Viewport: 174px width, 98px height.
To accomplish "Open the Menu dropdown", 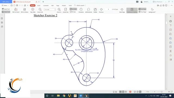I will (5, 5).
